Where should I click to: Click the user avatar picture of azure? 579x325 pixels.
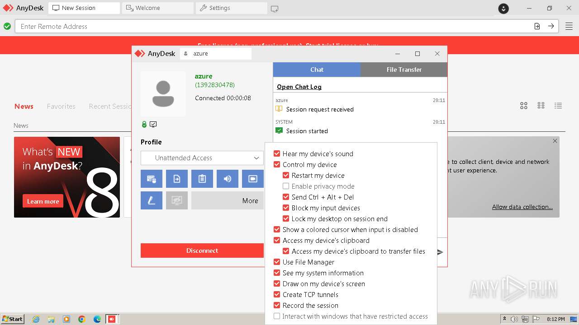[163, 94]
